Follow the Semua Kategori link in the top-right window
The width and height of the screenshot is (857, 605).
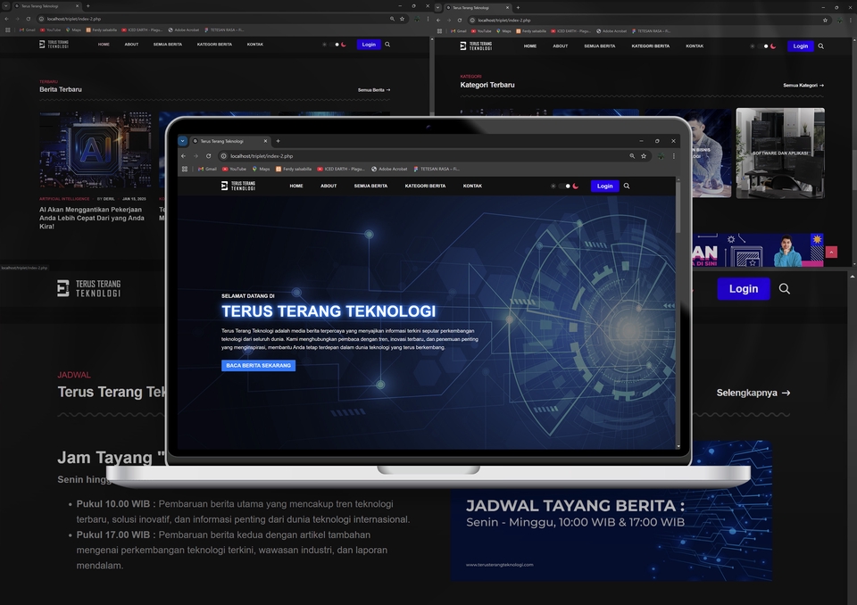pyautogui.click(x=803, y=86)
